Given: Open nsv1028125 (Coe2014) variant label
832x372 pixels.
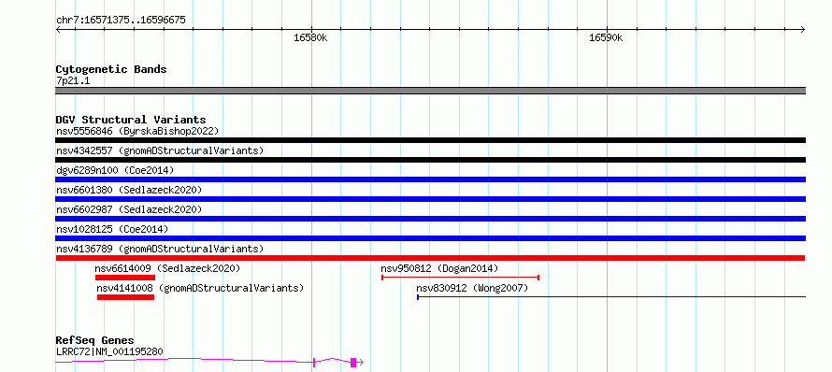Looking at the screenshot, I should (112, 229).
